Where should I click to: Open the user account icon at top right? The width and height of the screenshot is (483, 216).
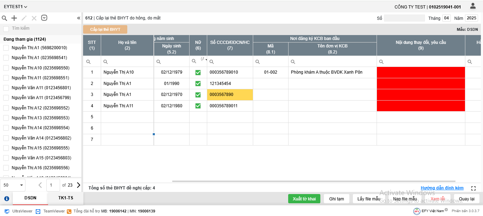(473, 6)
